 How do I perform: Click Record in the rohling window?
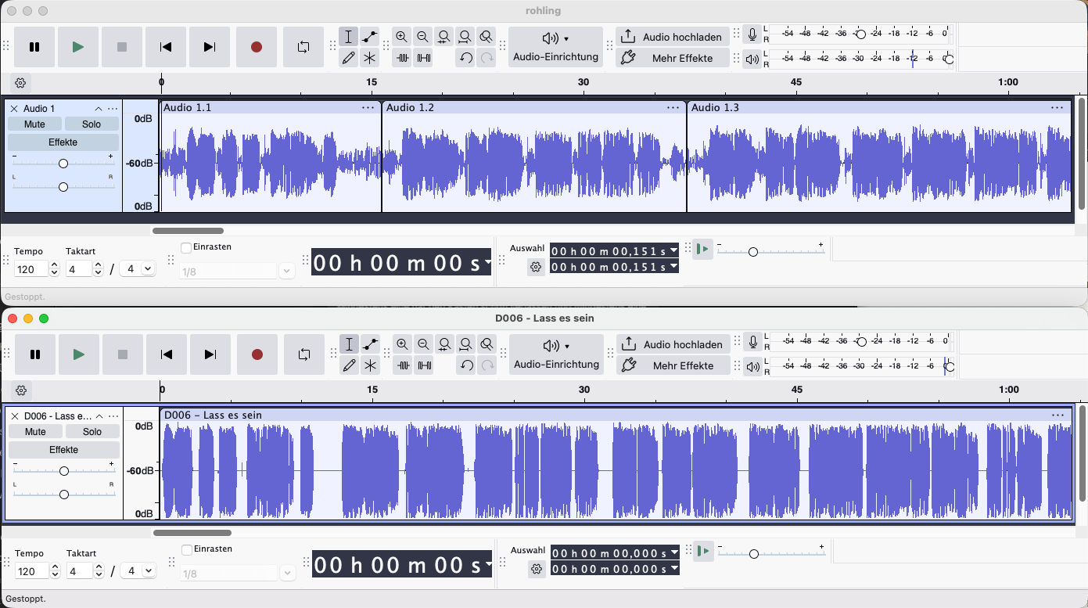pyautogui.click(x=256, y=47)
